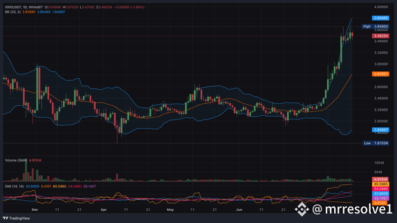This screenshot has width=397, height=223.
Task: Click the 4.919M volume value tag on axis
Action: point(380,180)
